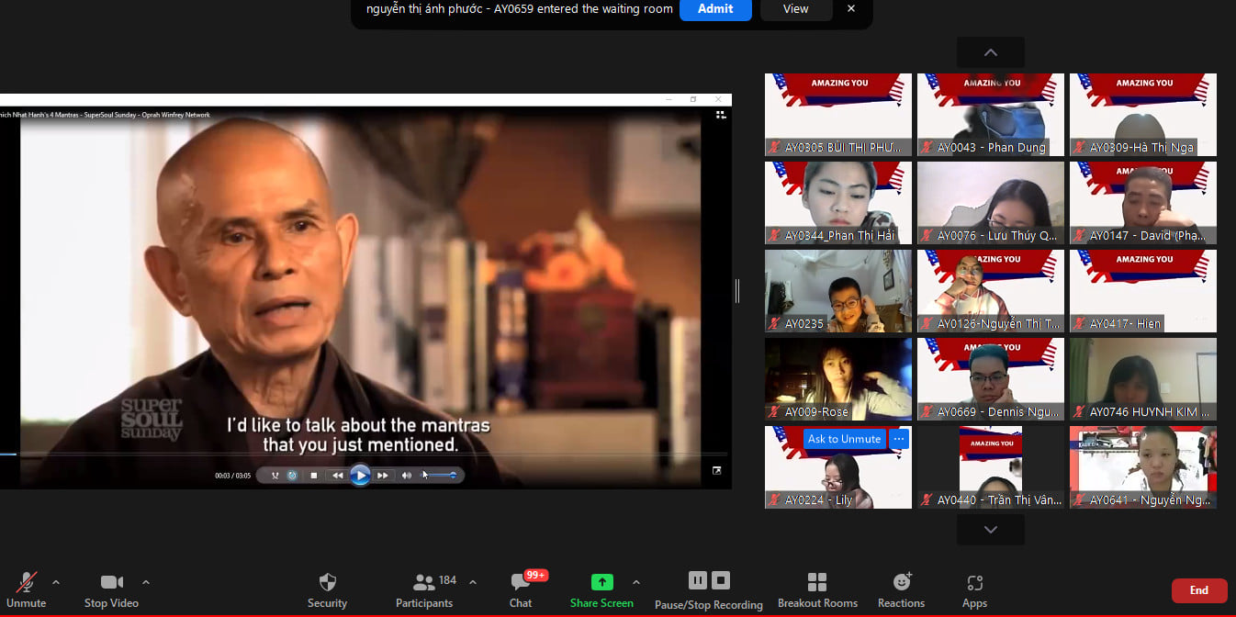Select Hà Thị Nga's video tile
The width and height of the screenshot is (1236, 617).
click(x=1143, y=115)
